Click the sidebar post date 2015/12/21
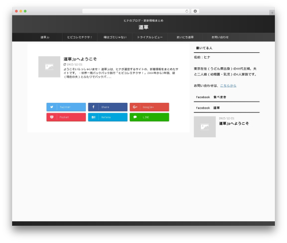 tap(227, 118)
